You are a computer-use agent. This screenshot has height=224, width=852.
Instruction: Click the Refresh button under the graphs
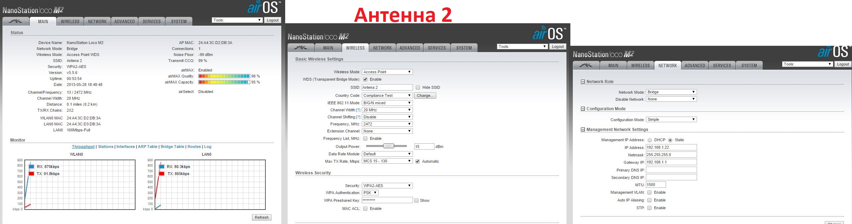tap(262, 217)
